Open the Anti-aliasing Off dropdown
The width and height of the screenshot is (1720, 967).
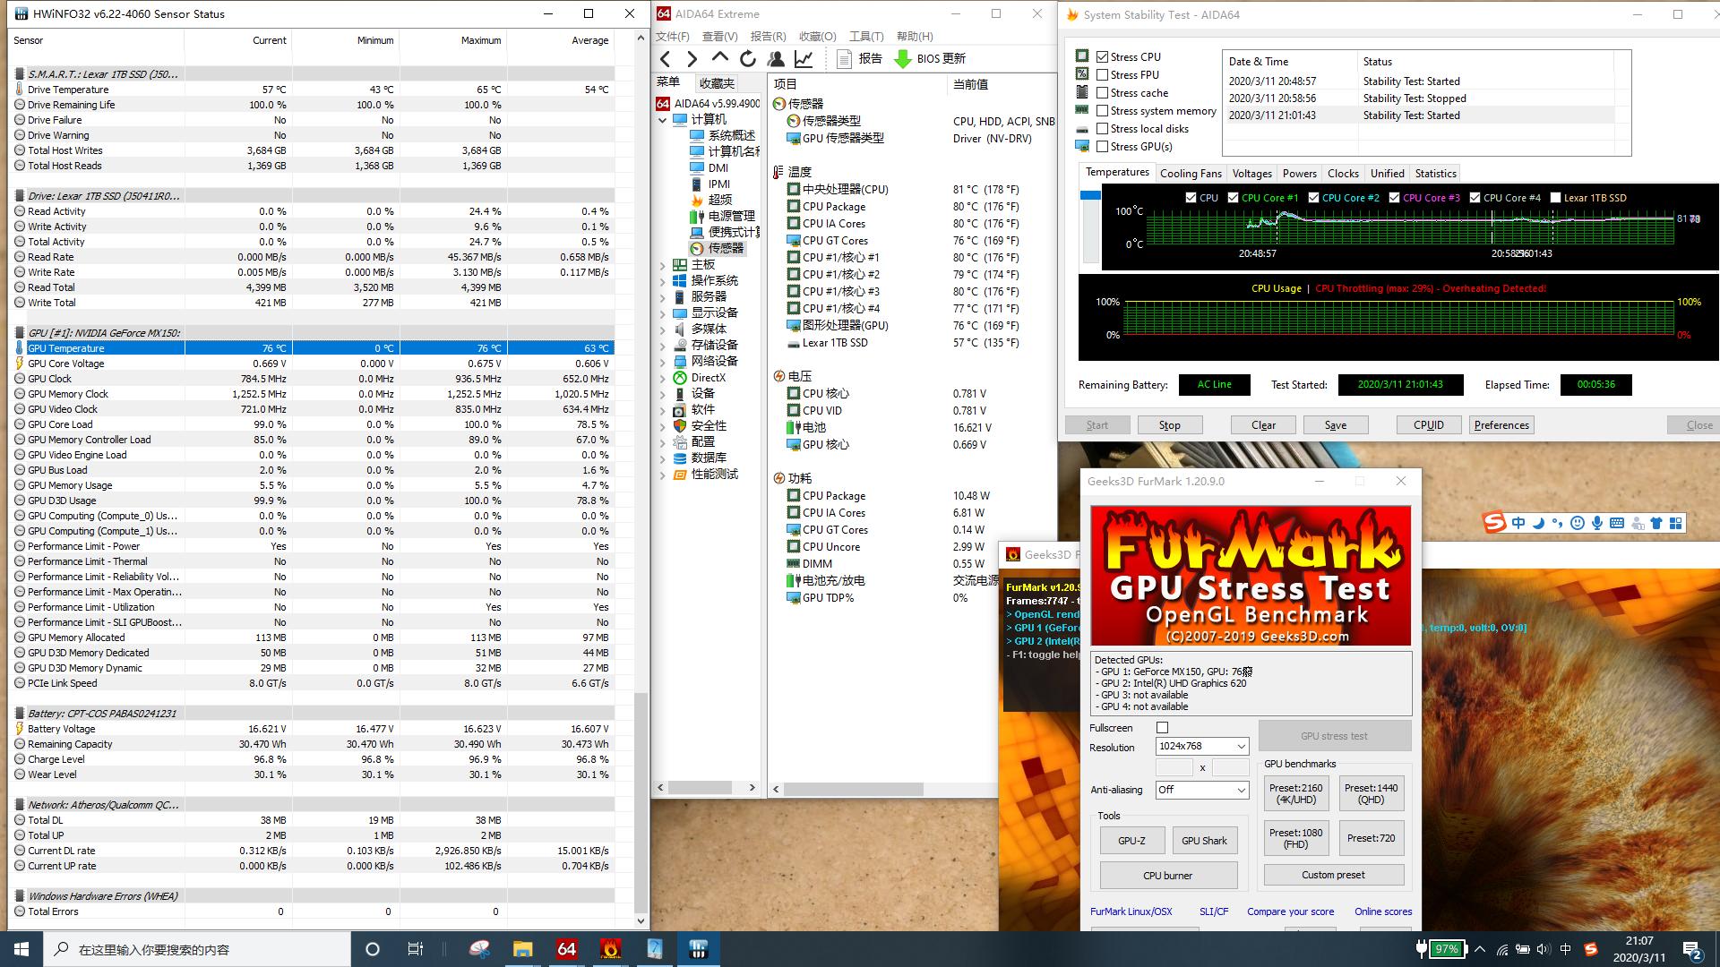tap(1201, 790)
